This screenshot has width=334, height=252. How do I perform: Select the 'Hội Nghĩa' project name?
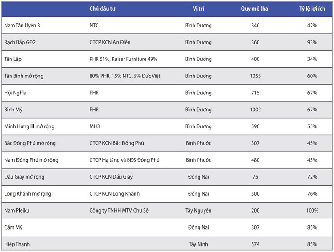pos(15,93)
